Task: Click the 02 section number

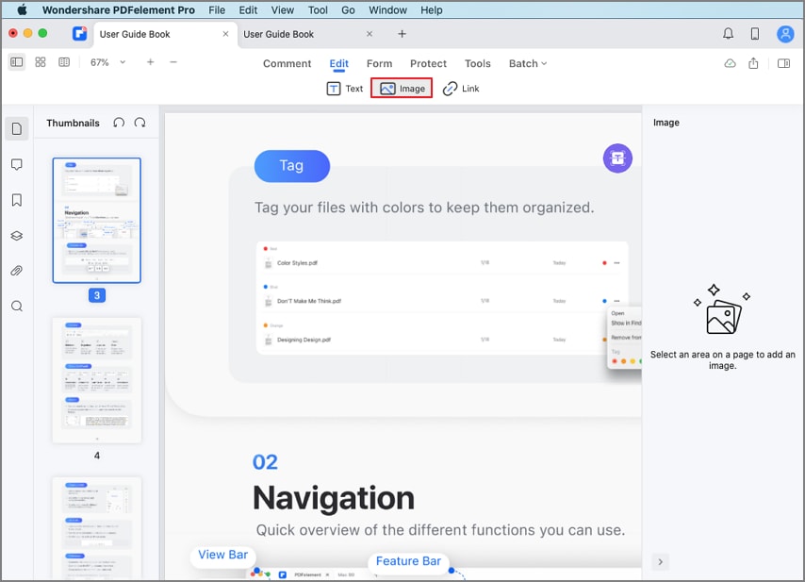Action: [265, 462]
